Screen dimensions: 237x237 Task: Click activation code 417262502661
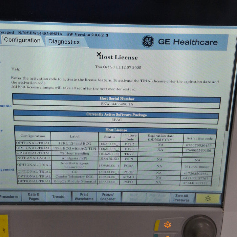click(196, 173)
